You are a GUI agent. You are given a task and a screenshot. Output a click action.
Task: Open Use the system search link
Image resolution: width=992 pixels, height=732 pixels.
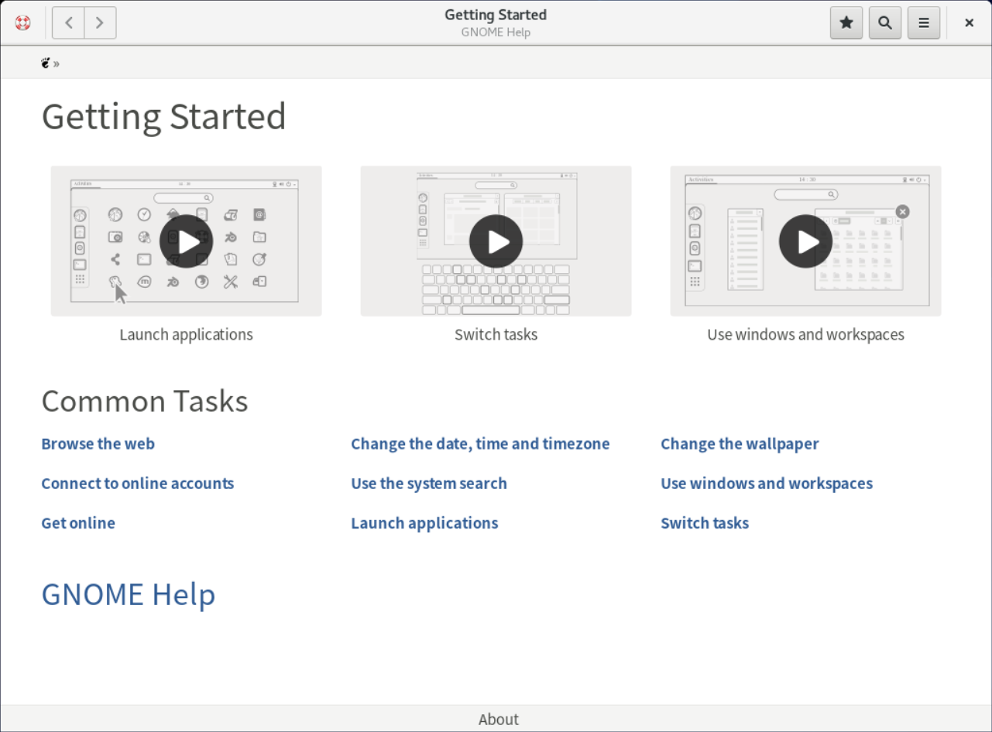pyautogui.click(x=429, y=484)
